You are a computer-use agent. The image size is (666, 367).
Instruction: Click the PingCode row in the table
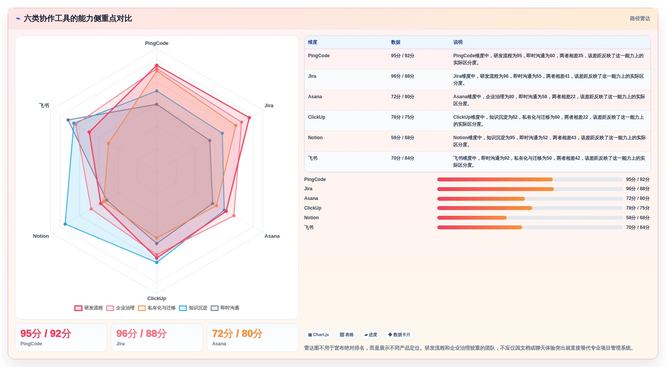477,59
